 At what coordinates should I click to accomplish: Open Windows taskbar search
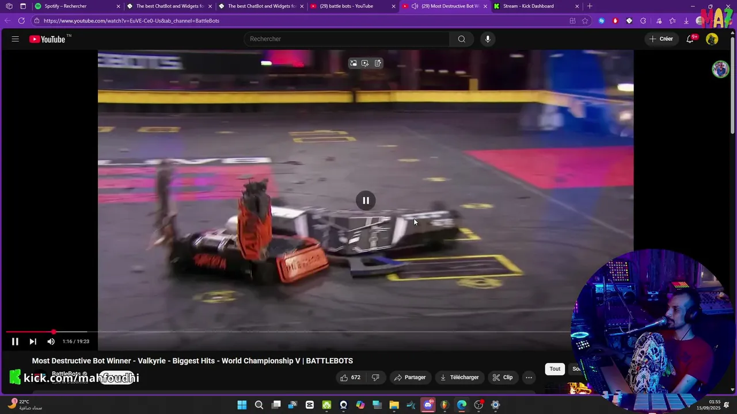259,405
